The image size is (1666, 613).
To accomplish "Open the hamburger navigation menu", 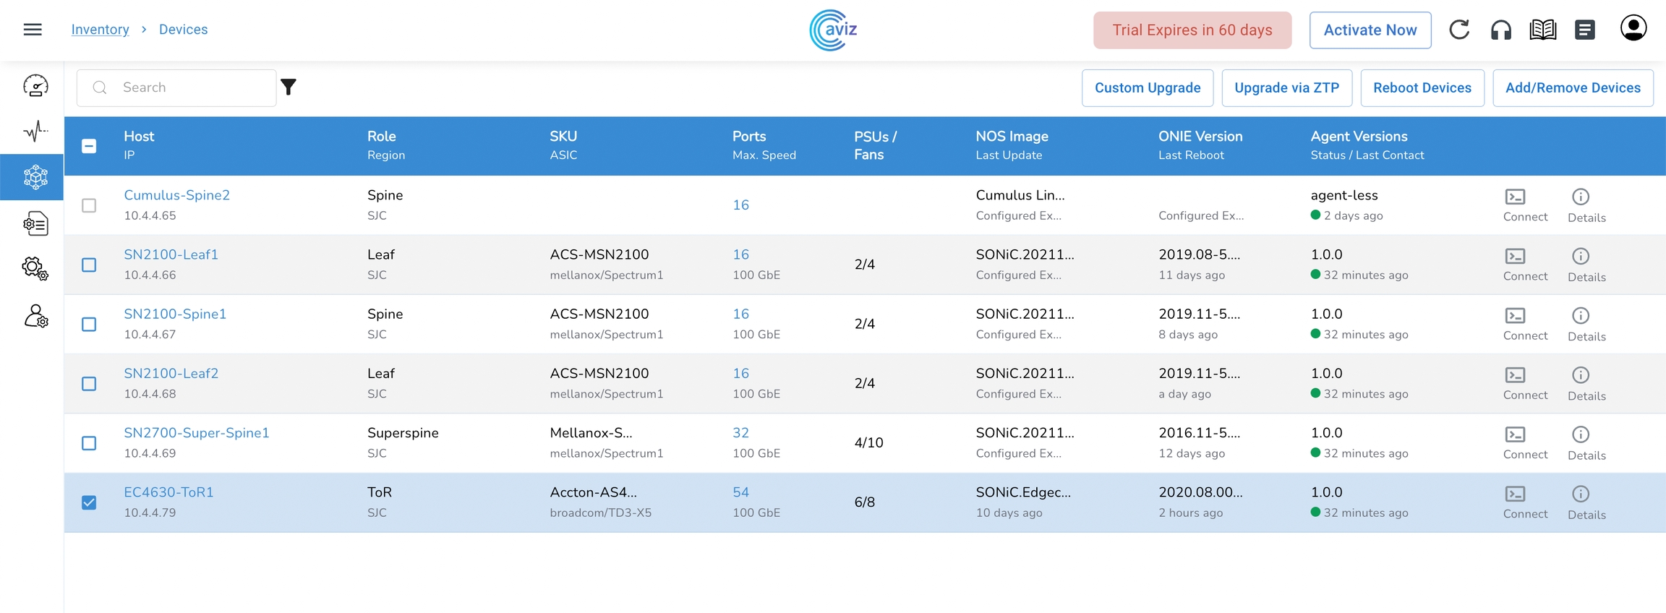I will pyautogui.click(x=33, y=30).
